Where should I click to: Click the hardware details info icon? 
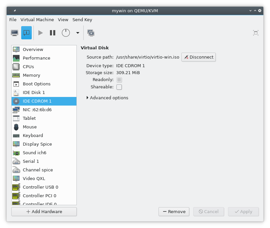click(x=26, y=33)
